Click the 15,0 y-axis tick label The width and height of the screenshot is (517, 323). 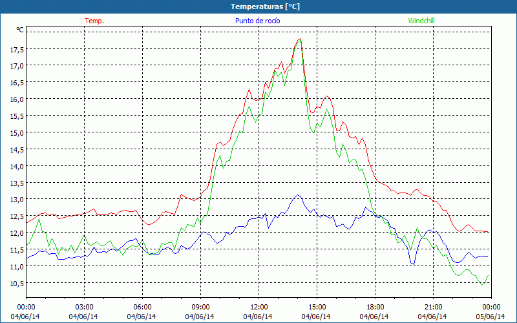(16, 133)
